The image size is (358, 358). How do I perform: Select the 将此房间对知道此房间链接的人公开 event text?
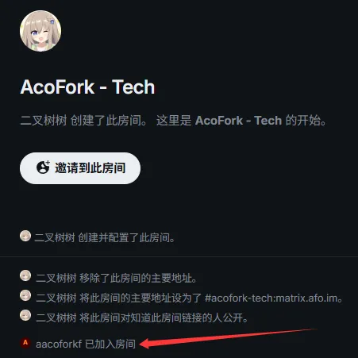(x=164, y=318)
